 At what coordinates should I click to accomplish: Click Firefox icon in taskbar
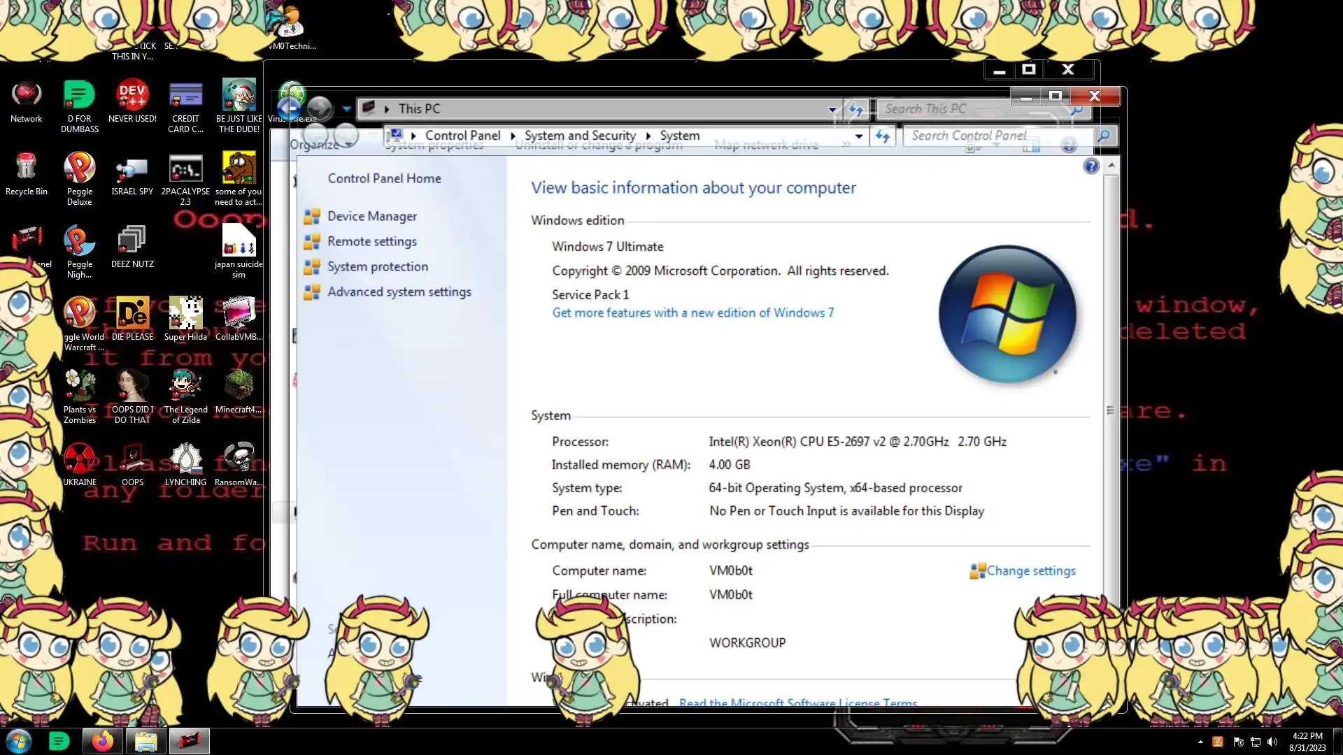[103, 741]
